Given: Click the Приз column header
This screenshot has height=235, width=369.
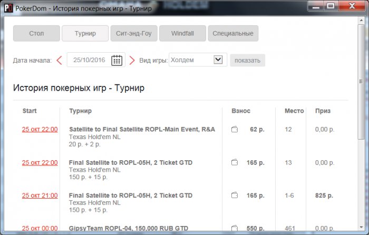Looking at the screenshot, I should (x=323, y=111).
